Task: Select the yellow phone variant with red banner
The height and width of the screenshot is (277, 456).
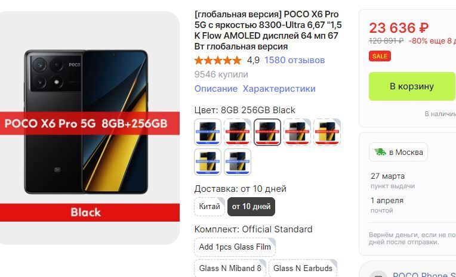Action: click(x=327, y=132)
